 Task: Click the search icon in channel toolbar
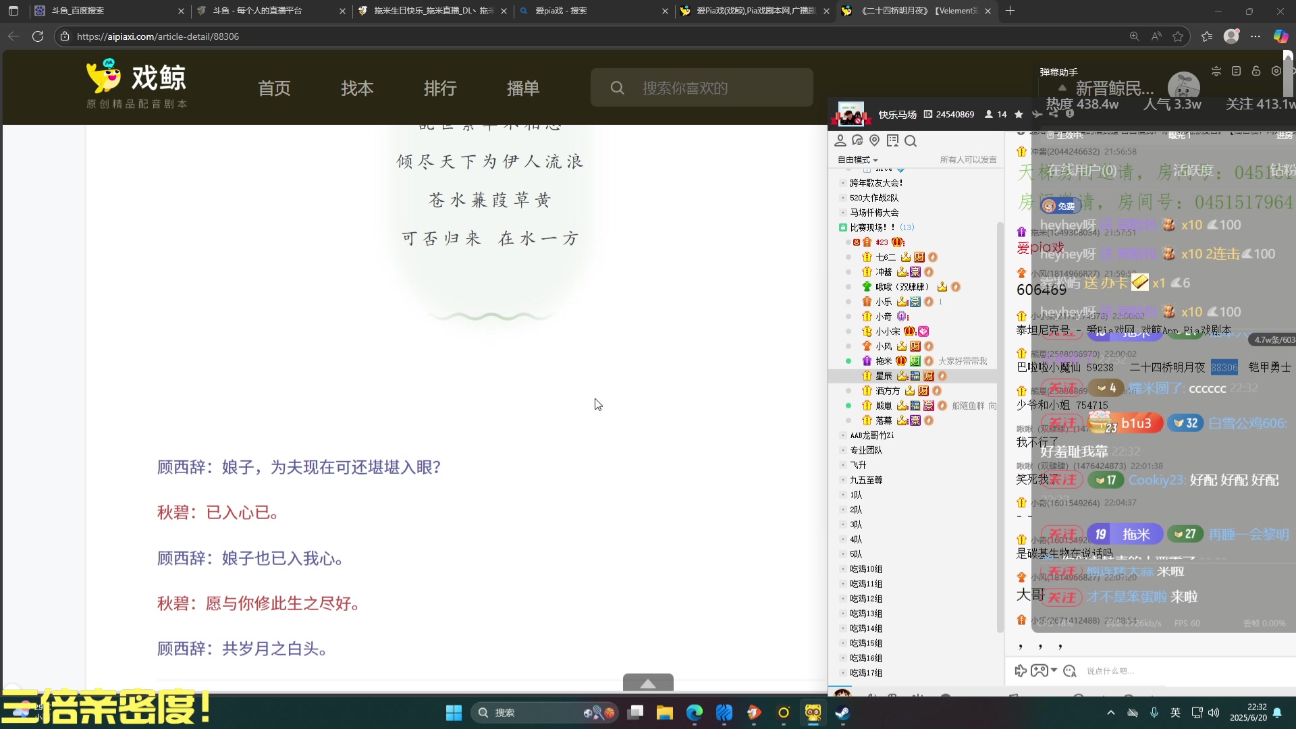(x=911, y=140)
